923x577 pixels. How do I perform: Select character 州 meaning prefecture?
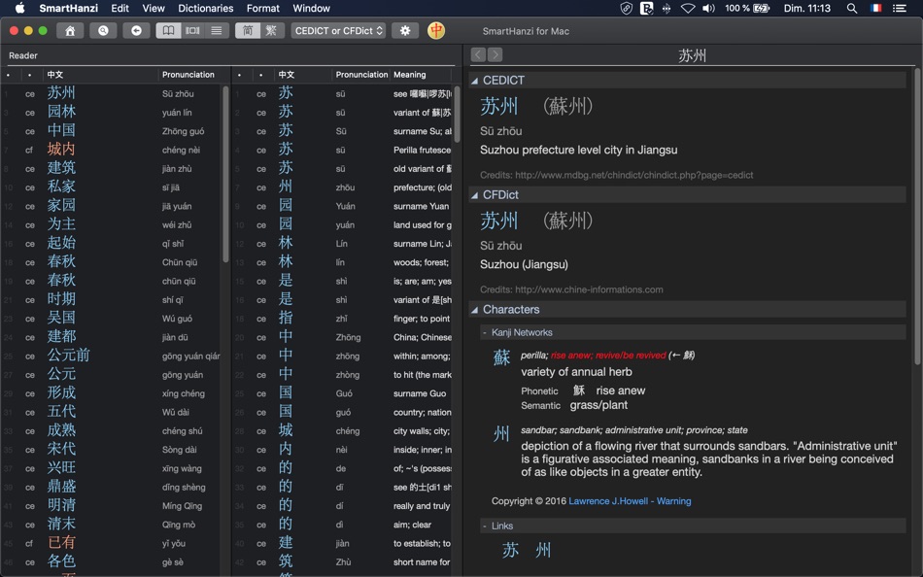click(286, 187)
